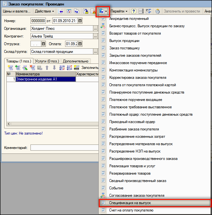This screenshot has height=215, width=212.
Task: Choose 'Возврат товаров от покупателя' entry
Action: click(x=155, y=33)
